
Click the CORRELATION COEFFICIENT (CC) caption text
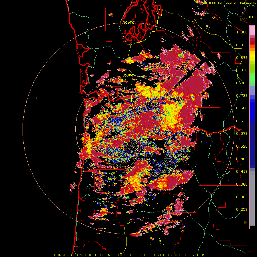[x=90, y=255]
